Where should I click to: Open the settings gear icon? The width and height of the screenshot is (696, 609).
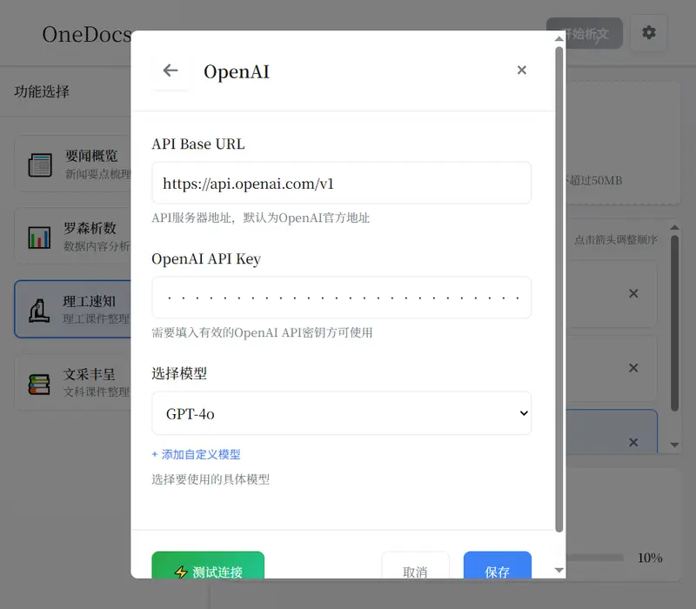(x=649, y=32)
